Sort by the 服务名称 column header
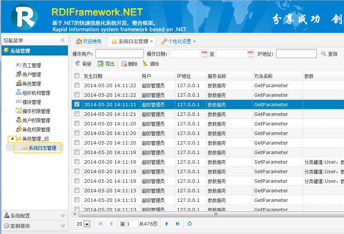 click(229, 76)
